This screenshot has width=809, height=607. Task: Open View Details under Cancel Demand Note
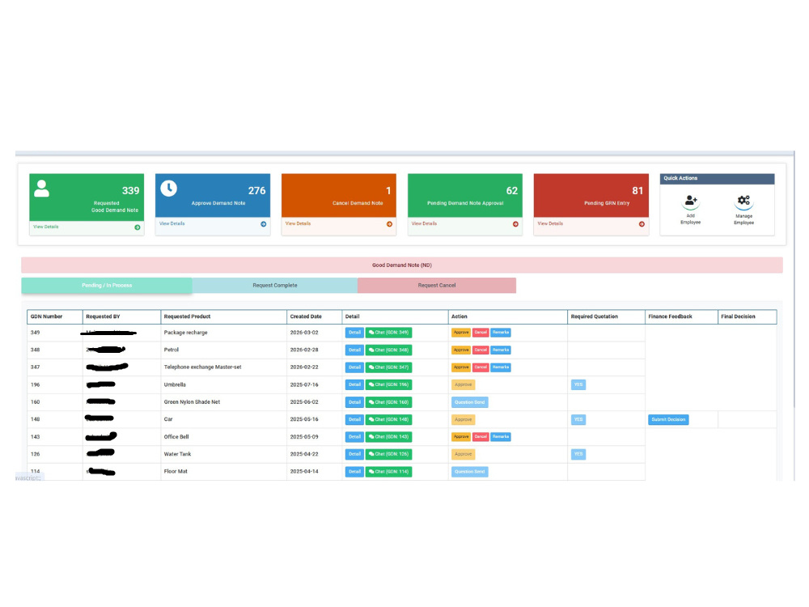click(299, 223)
